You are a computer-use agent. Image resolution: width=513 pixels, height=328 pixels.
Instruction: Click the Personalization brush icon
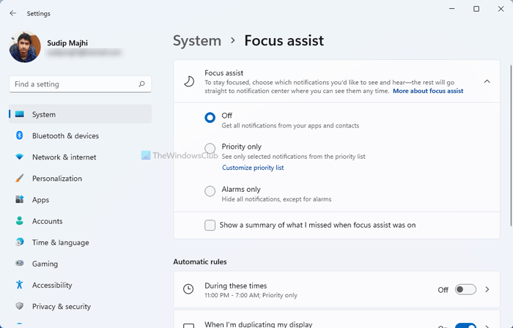click(19, 178)
